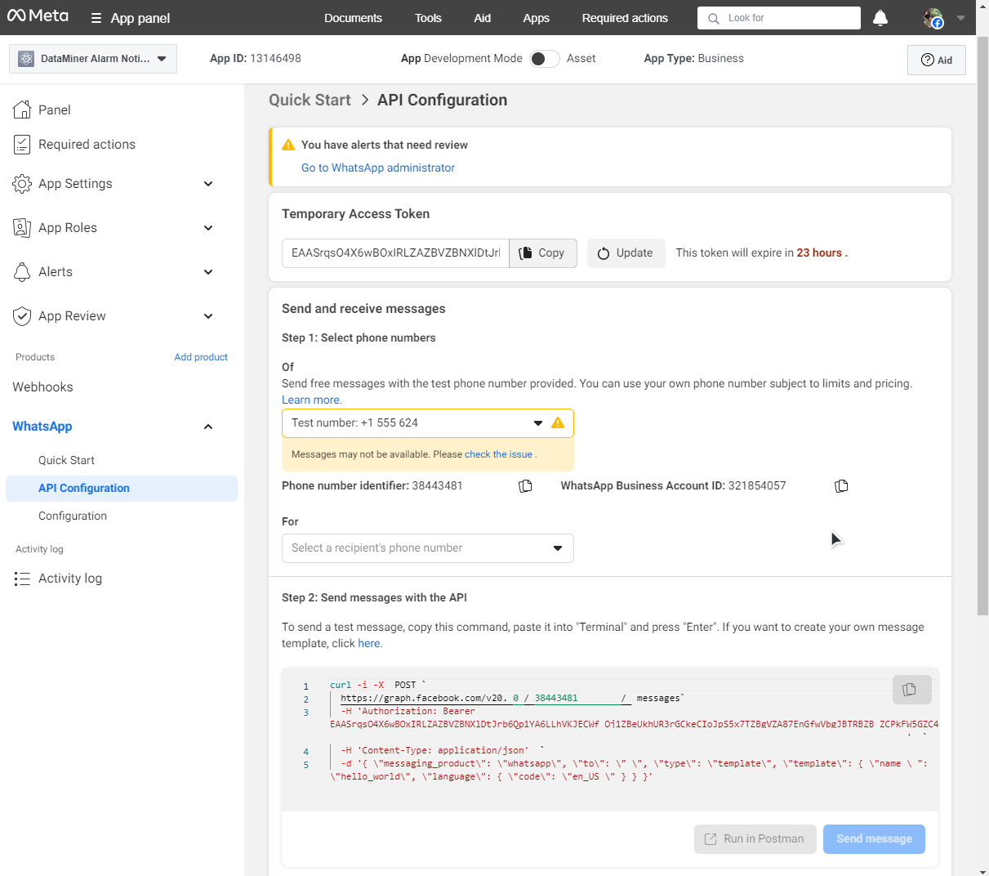Click the App Review shield icon
Screen dimensions: 989x876
(x=22, y=316)
